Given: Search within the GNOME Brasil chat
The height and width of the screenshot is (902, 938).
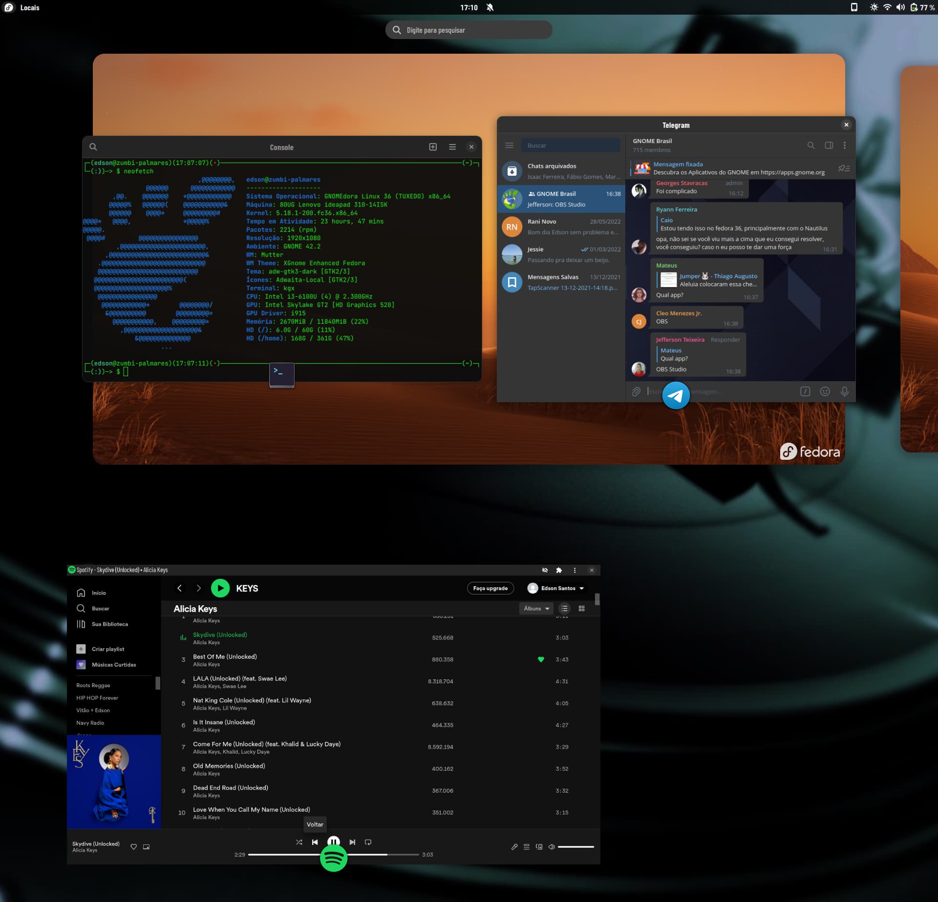Looking at the screenshot, I should tap(811, 145).
